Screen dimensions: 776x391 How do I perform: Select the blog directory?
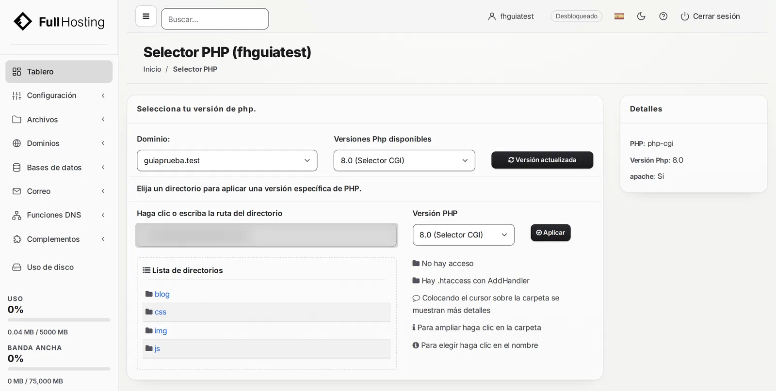(162, 294)
